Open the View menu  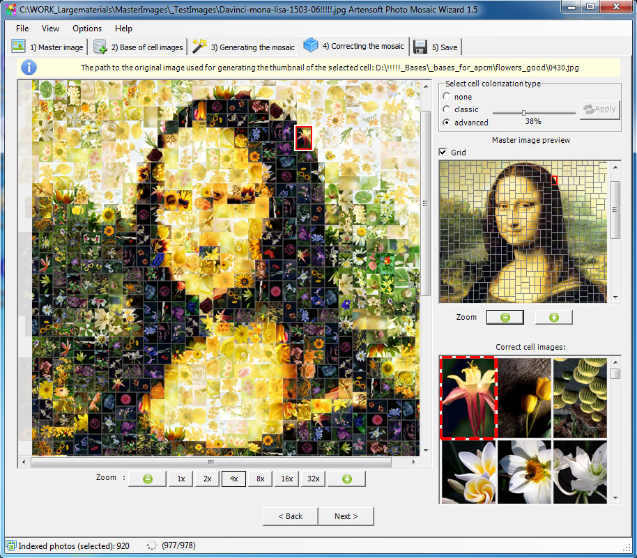[x=49, y=29]
